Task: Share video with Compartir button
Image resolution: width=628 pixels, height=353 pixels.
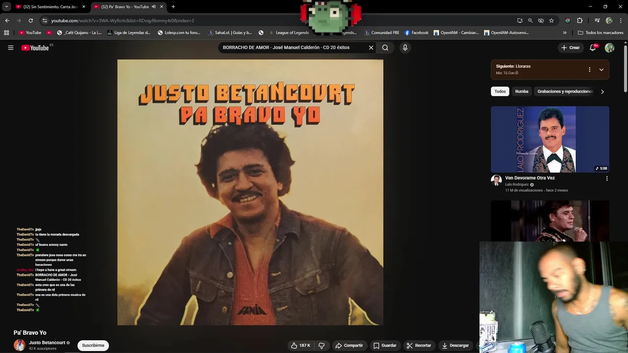Action: 349,345
